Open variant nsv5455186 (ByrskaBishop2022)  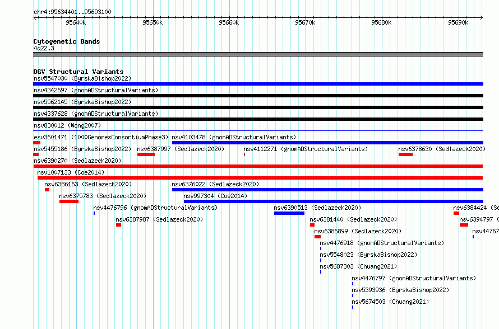(x=82, y=149)
